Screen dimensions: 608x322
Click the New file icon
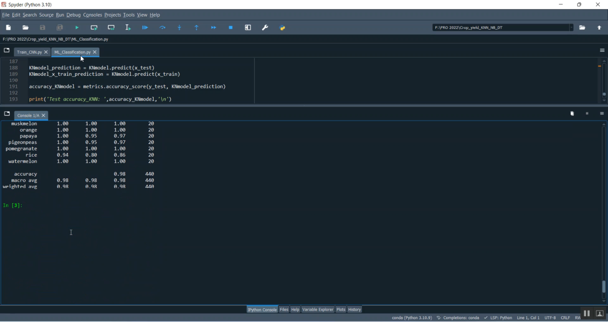9,28
